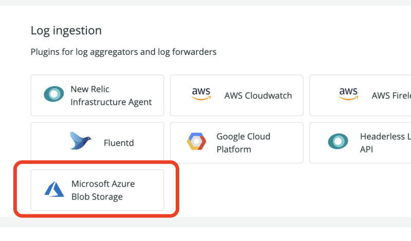This screenshot has height=241, width=411.
Task: Click the word 'Platform' in Google Cloud tile
Action: (x=234, y=149)
